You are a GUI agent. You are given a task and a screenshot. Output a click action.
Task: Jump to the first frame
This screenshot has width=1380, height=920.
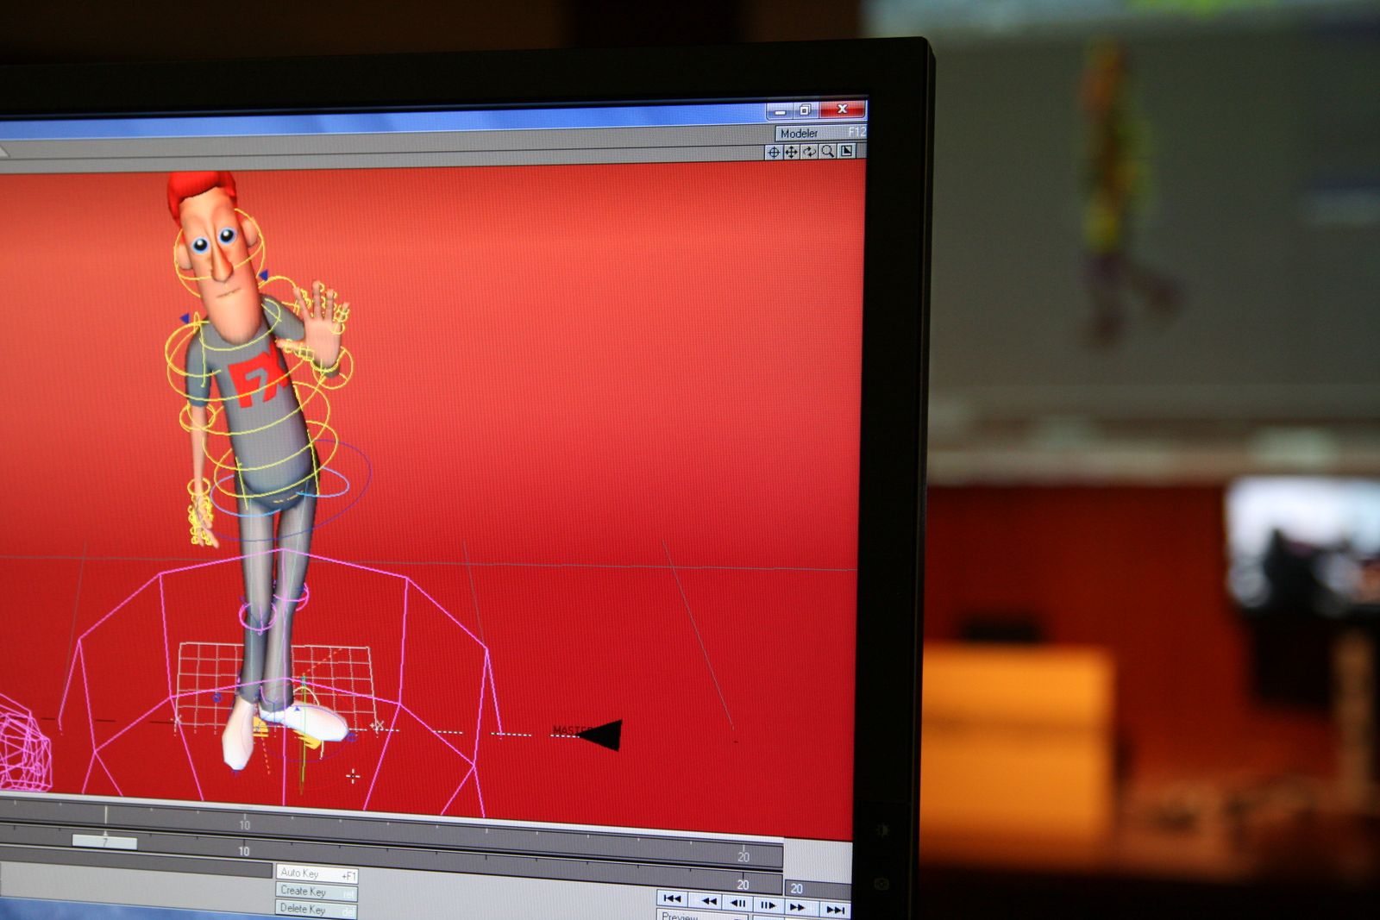click(x=672, y=898)
